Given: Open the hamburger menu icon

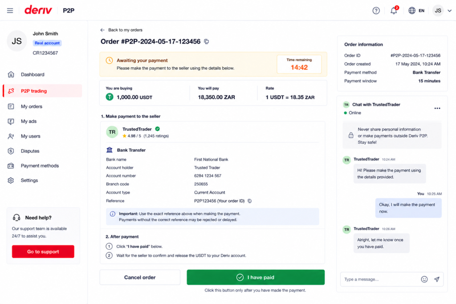Looking at the screenshot, I should 10,11.
